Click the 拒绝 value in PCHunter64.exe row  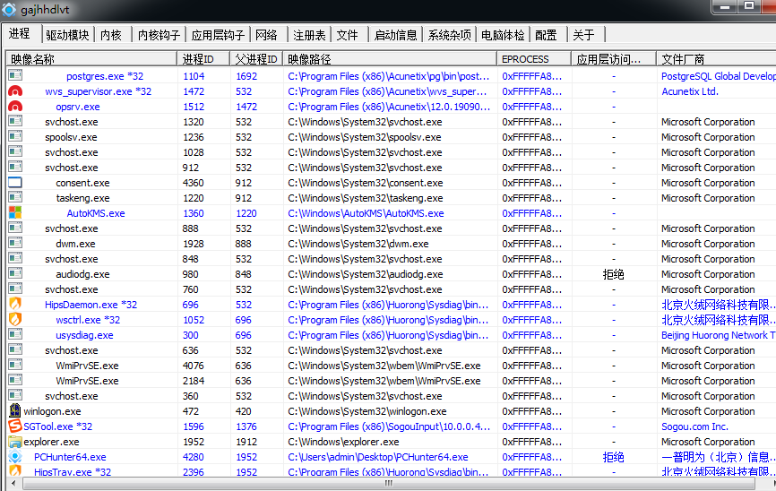click(613, 457)
